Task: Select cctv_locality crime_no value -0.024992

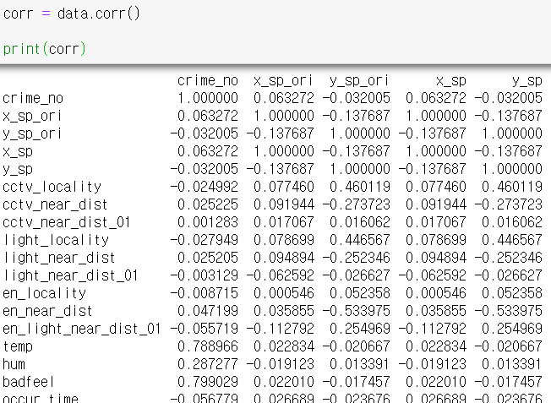Action: [x=205, y=187]
